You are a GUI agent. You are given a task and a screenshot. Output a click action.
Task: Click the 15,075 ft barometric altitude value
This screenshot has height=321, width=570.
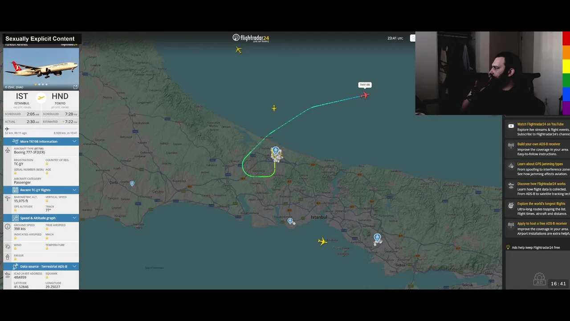(21, 201)
